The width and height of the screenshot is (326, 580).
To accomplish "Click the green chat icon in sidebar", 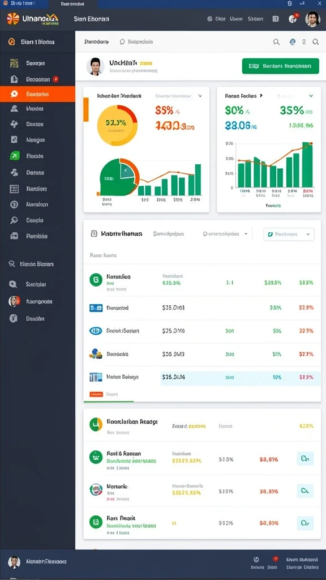I will 14,156.
